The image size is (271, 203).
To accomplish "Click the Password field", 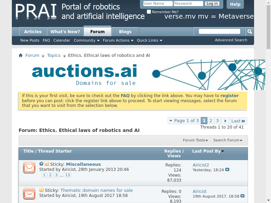I will click(x=188, y=3).
